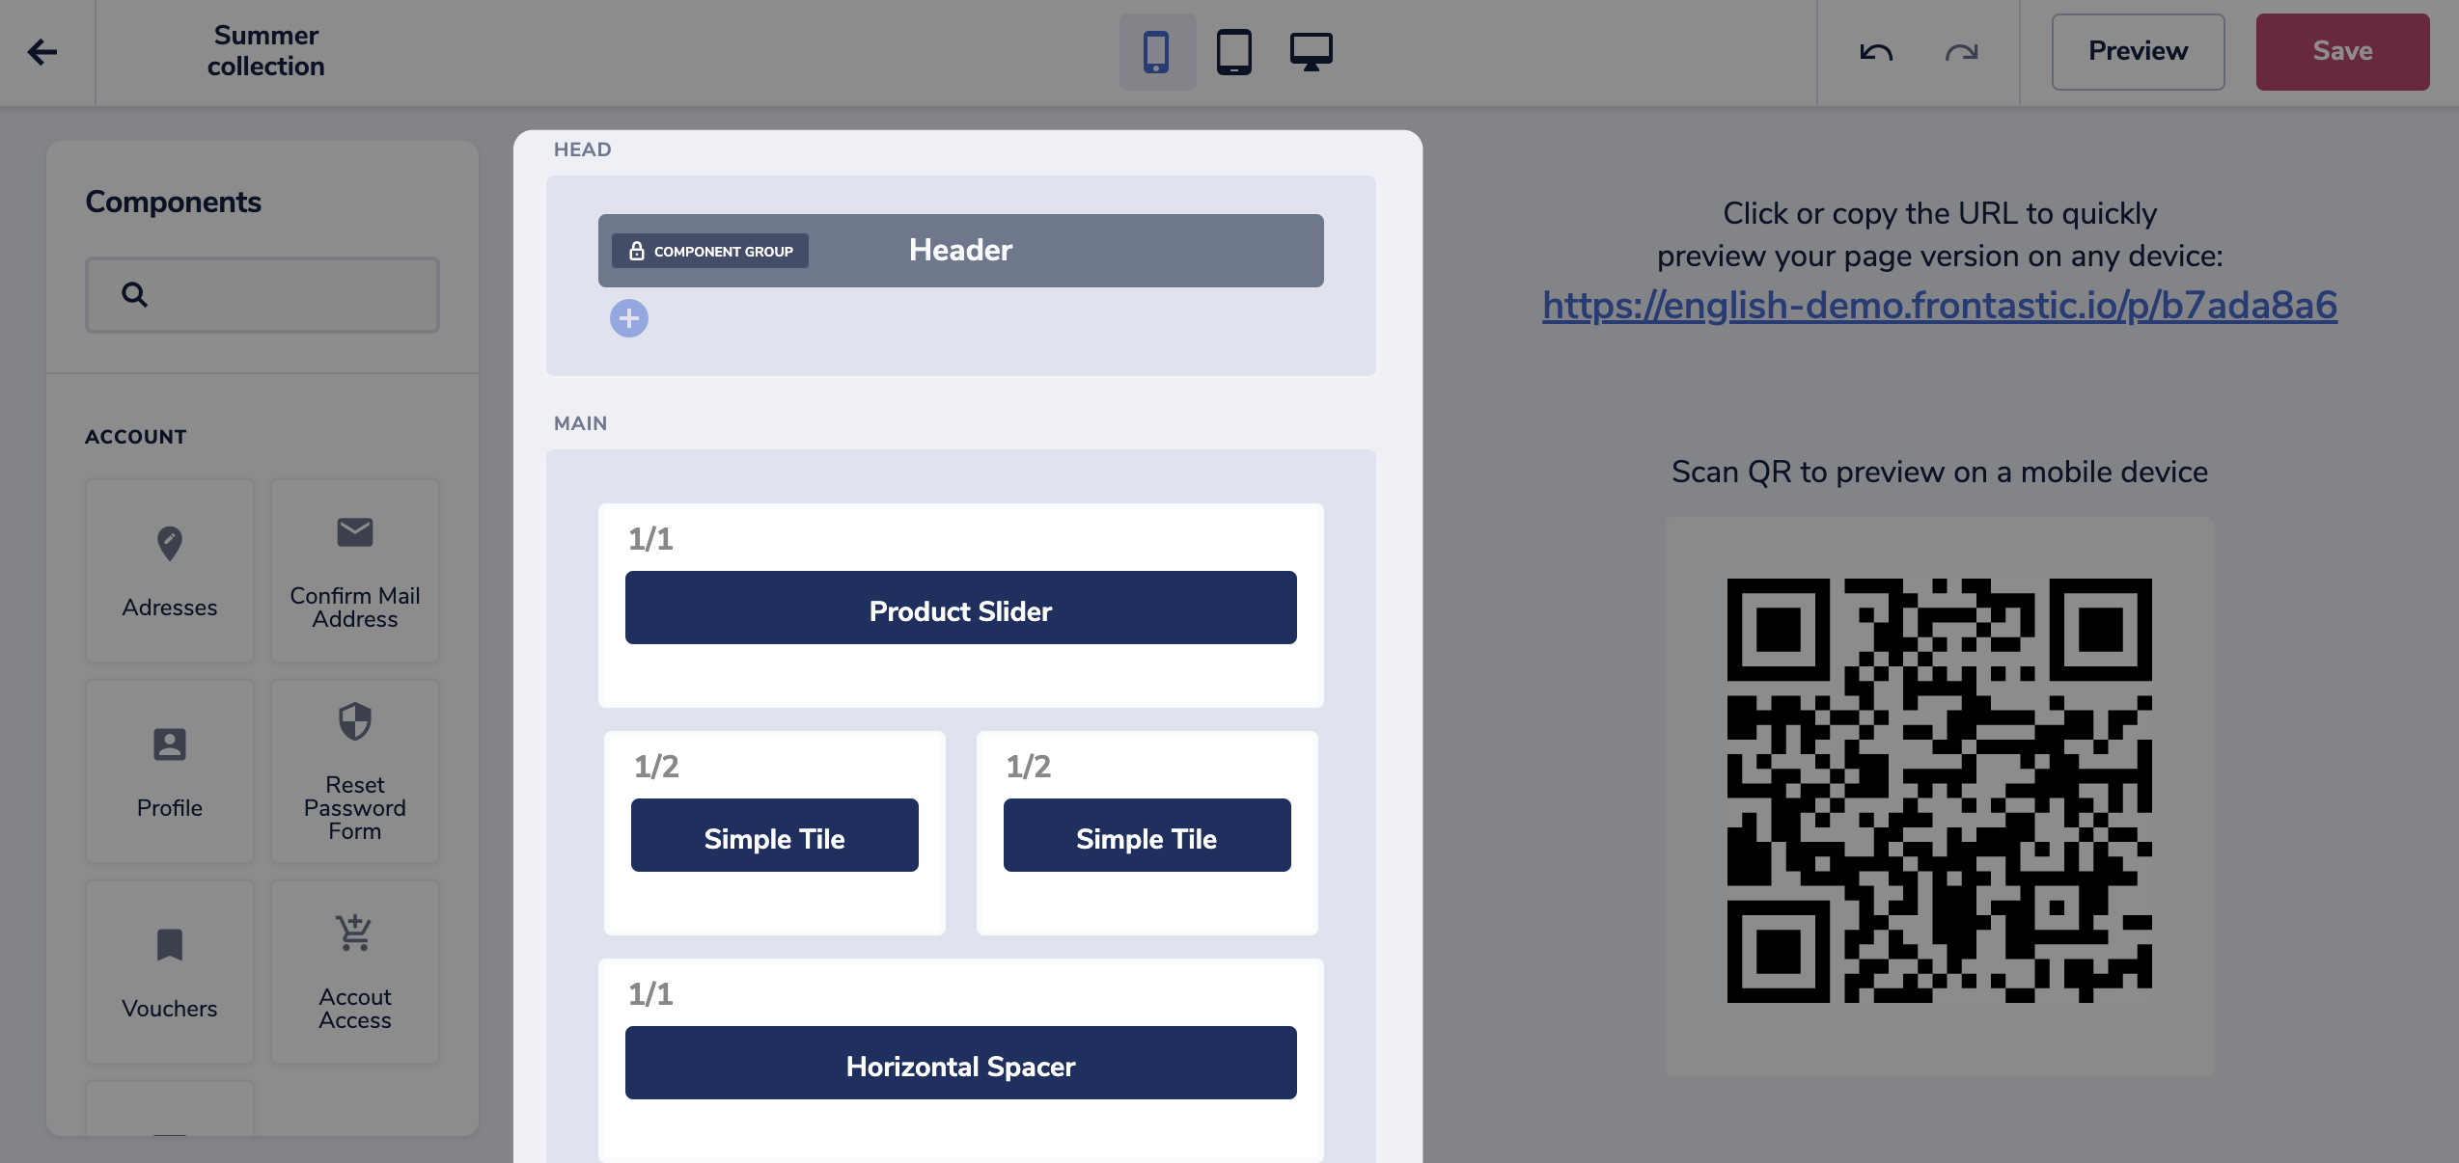Image resolution: width=2459 pixels, height=1163 pixels.
Task: Select the second Simple Tile
Action: click(x=1147, y=835)
